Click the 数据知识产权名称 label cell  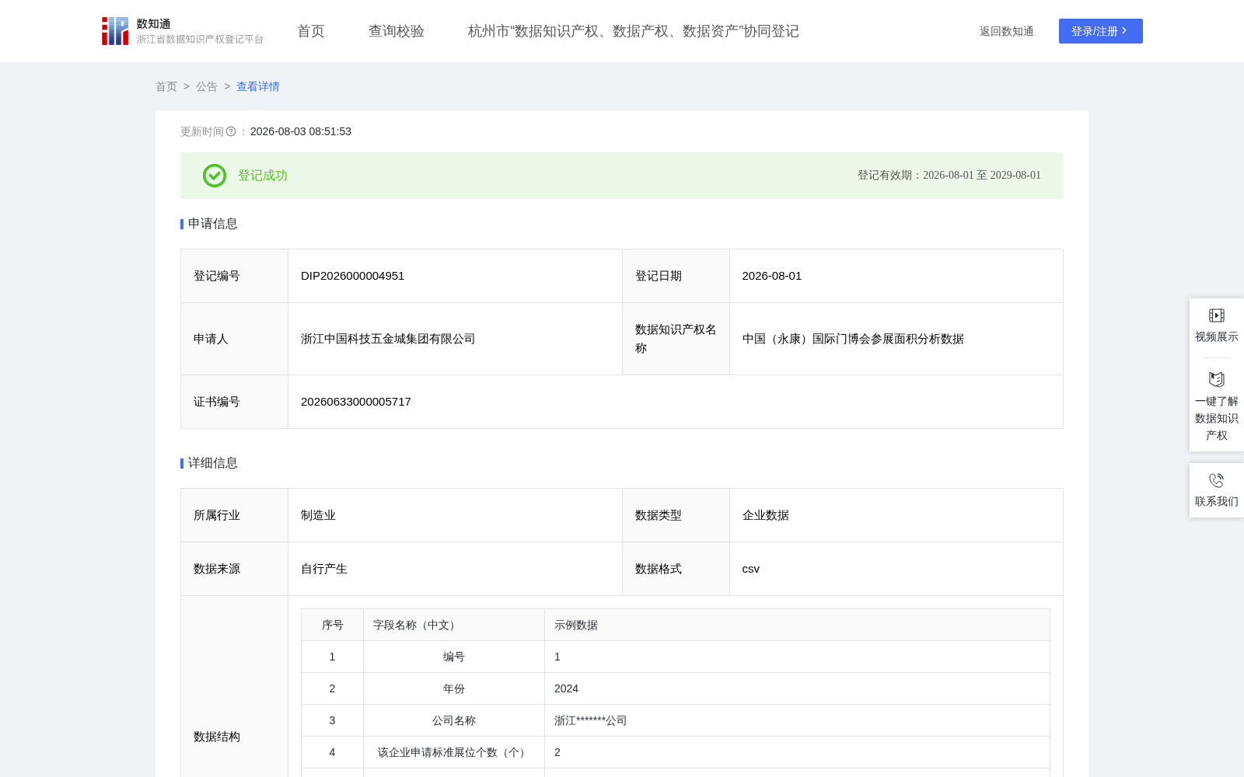pyautogui.click(x=676, y=339)
